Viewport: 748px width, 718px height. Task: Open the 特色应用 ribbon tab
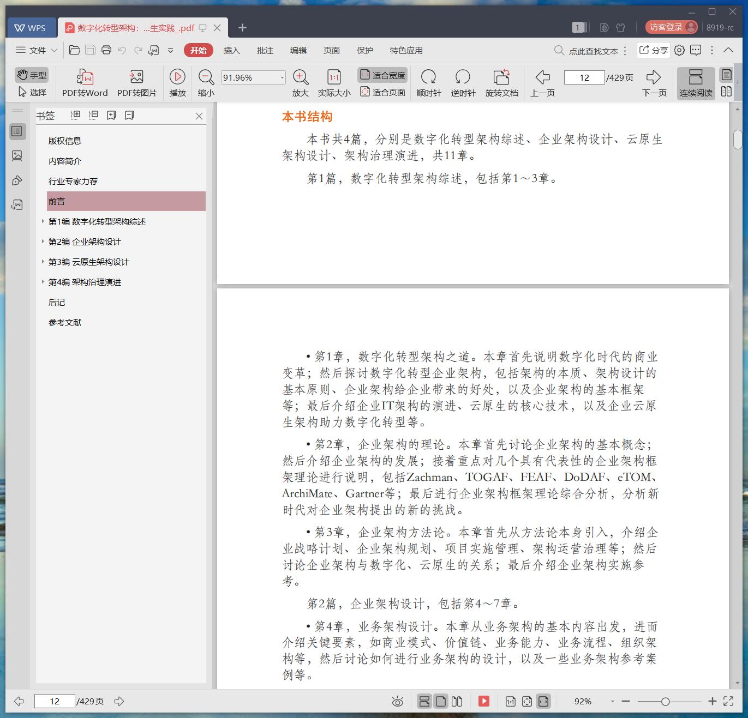[x=406, y=50]
